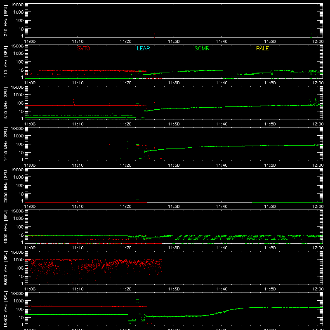330x330 pixels.
Task: Select the '15400 MHz [SFU]' axis title
Action: point(5,309)
